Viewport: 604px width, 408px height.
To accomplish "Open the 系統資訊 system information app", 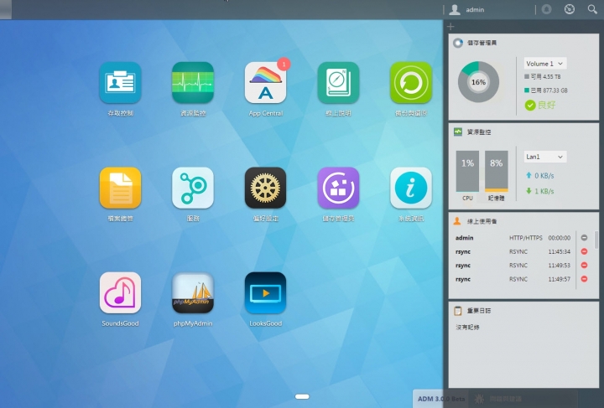I will point(410,188).
